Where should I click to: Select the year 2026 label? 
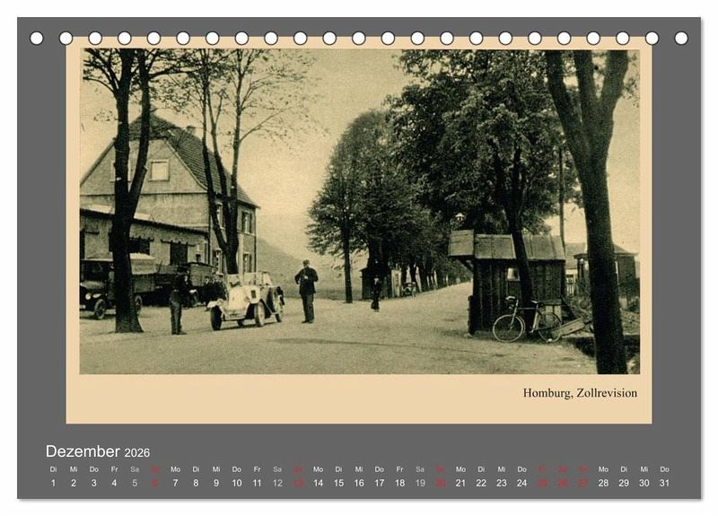click(137, 452)
